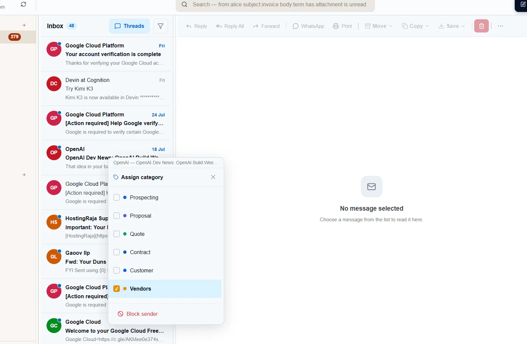
Task: Click the Inbox 48 count badge
Action: 71,26
